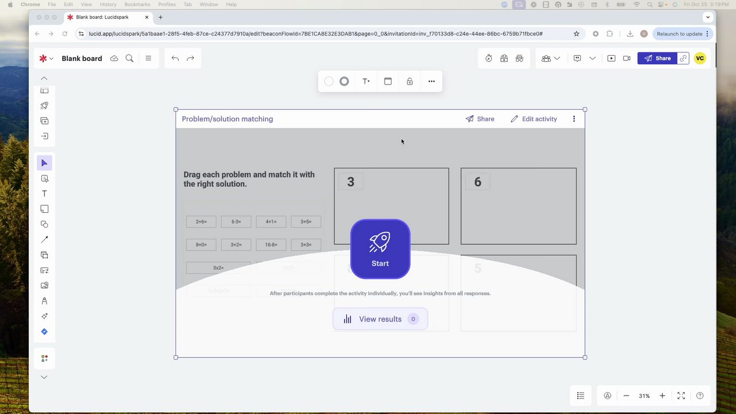Viewport: 736px width, 414px height.
Task: Open more options in context toolbar
Action: (x=431, y=82)
